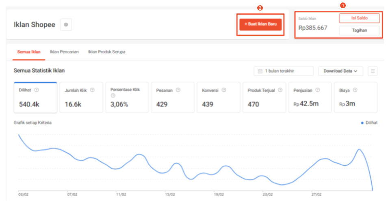This screenshot has width=390, height=219.
Task: Open the Tagihan billing button
Action: (x=360, y=30)
